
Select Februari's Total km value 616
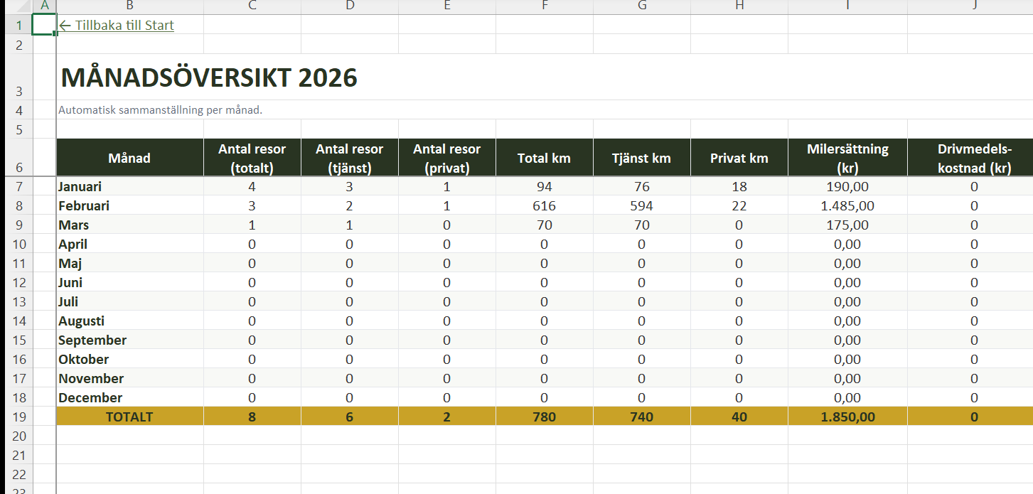click(544, 206)
